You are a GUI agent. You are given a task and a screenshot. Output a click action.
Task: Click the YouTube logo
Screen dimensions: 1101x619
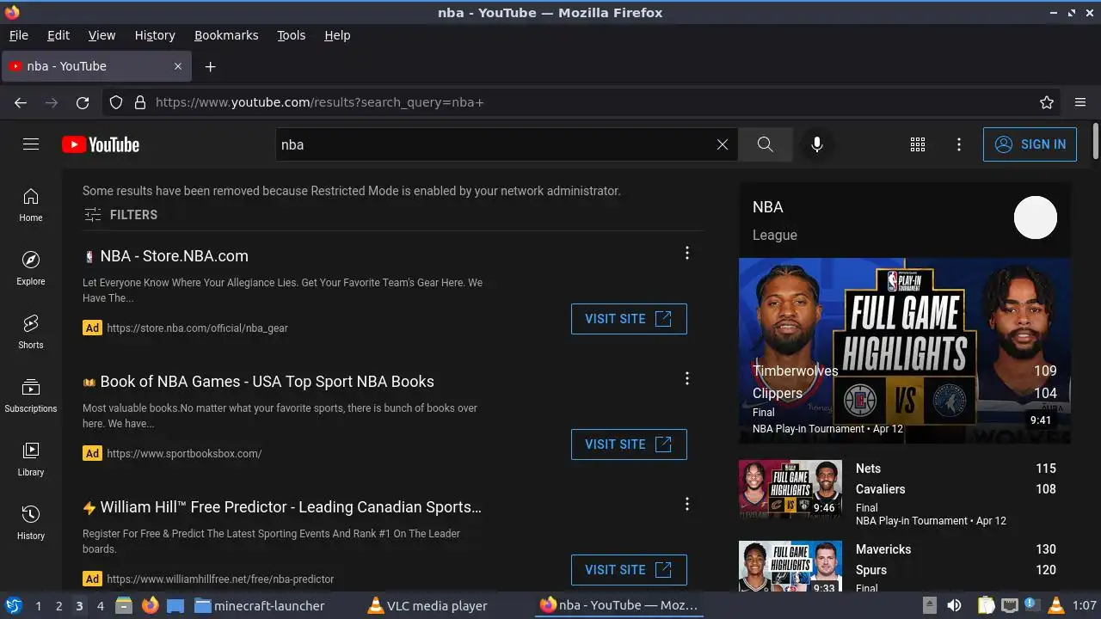[x=101, y=144]
